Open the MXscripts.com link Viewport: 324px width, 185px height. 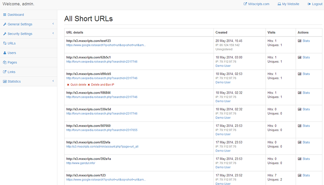click(259, 4)
